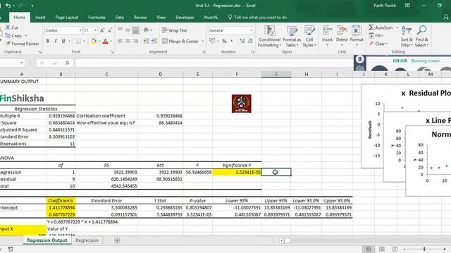Click the Insert Function fx button
This screenshot has width=451, height=253.
pyautogui.click(x=68, y=63)
